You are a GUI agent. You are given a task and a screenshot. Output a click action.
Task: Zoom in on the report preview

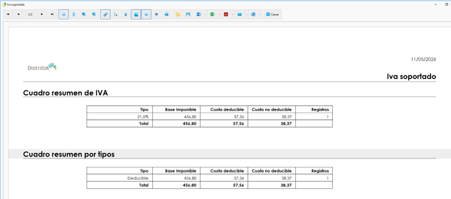[94, 14]
